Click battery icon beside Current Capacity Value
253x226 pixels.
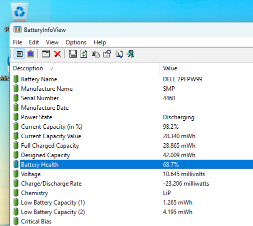[x=16, y=136]
